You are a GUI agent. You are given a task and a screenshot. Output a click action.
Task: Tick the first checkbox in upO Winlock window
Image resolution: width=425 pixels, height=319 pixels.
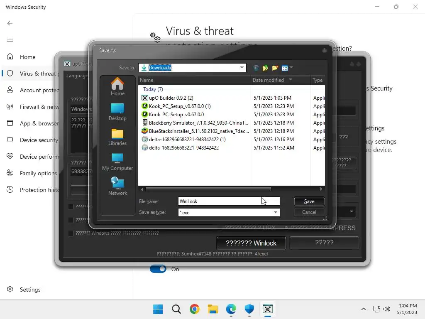click(71, 207)
